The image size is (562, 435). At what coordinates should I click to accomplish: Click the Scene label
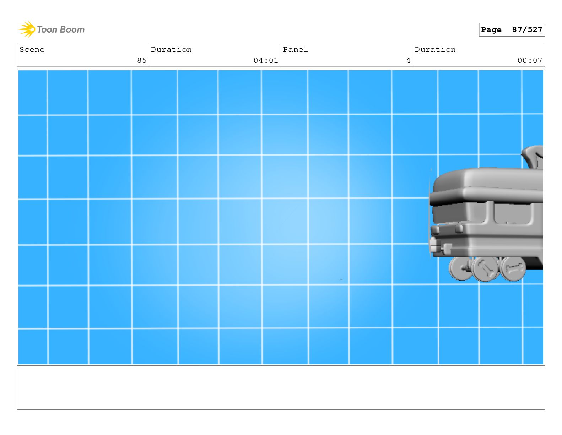pyautogui.click(x=32, y=49)
